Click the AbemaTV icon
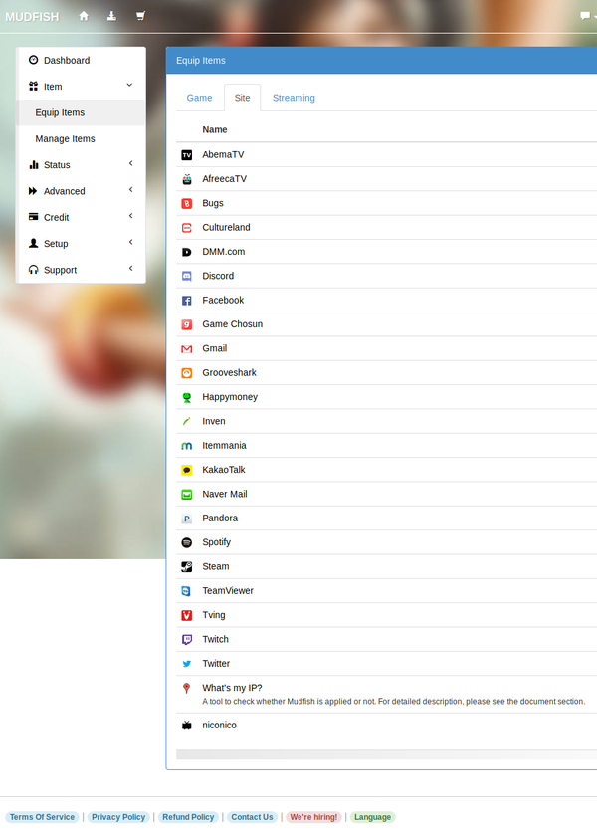The width and height of the screenshot is (597, 831). tap(186, 154)
